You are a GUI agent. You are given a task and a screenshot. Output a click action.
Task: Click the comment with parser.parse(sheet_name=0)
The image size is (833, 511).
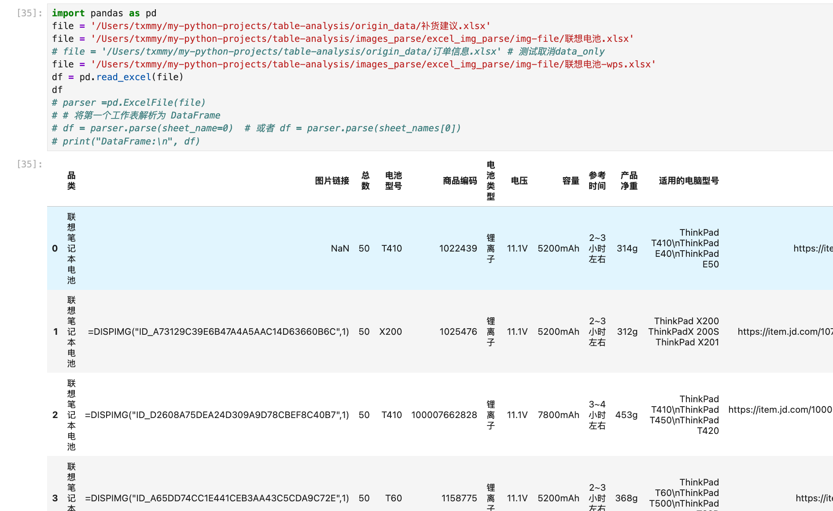[256, 128]
